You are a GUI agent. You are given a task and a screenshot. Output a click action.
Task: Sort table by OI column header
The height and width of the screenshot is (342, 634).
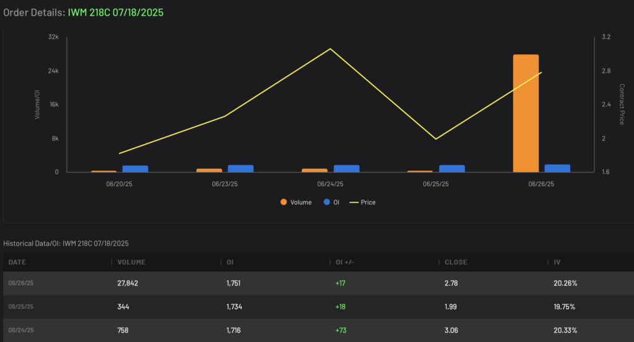[230, 262]
